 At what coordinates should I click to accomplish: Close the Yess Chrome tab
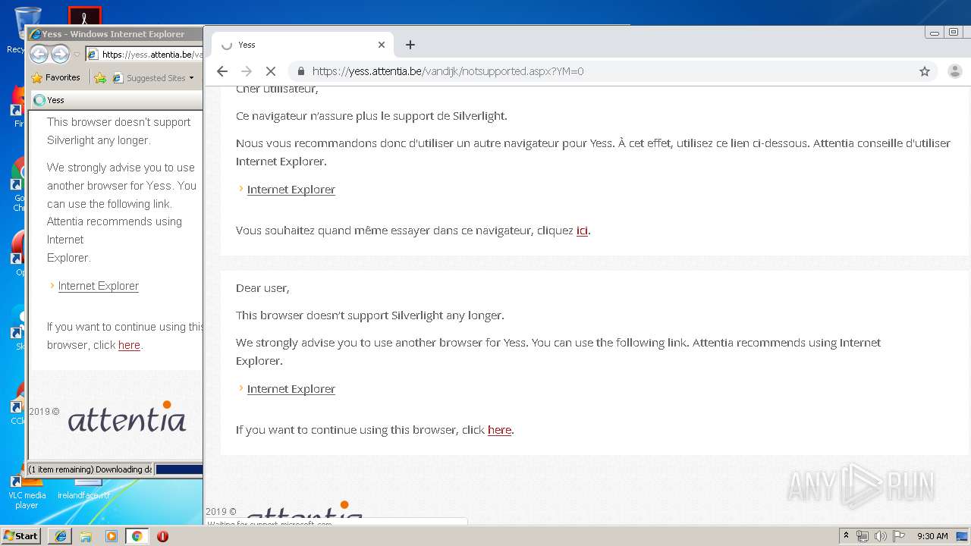click(x=382, y=45)
